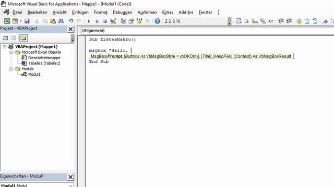The image size is (334, 187).
Task: Open the Bearbeiten menu
Action: (x=37, y=12)
